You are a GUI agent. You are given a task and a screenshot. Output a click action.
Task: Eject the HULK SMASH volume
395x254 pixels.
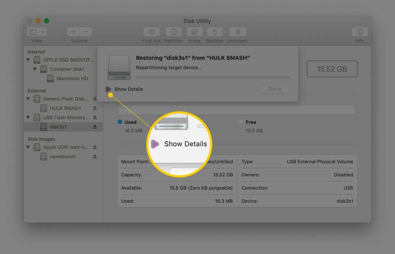(95, 108)
